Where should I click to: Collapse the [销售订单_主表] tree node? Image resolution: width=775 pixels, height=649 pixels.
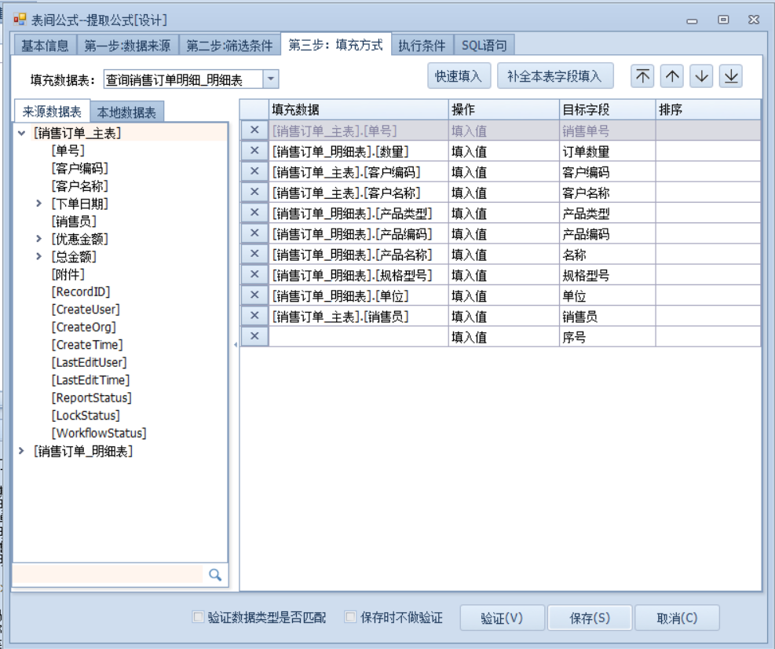(21, 134)
